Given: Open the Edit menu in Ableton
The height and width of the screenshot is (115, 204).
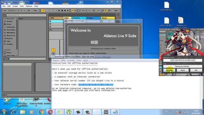Looking at the screenshot, I should click(x=9, y=6).
